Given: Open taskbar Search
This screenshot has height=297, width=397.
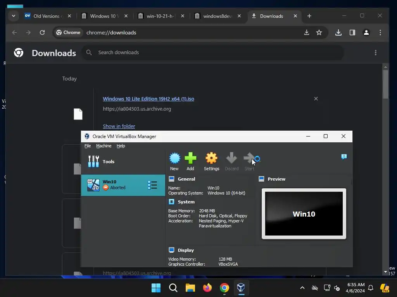Looking at the screenshot, I should (173, 288).
